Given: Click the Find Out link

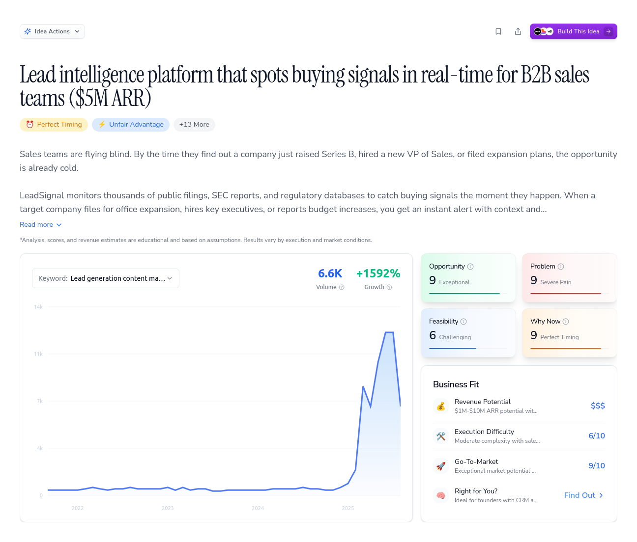Looking at the screenshot, I should point(583,495).
